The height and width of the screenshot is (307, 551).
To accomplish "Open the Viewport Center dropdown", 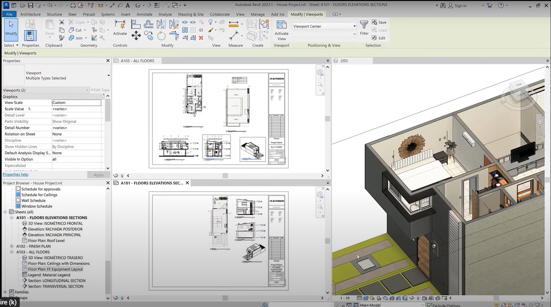I will 354,26.
